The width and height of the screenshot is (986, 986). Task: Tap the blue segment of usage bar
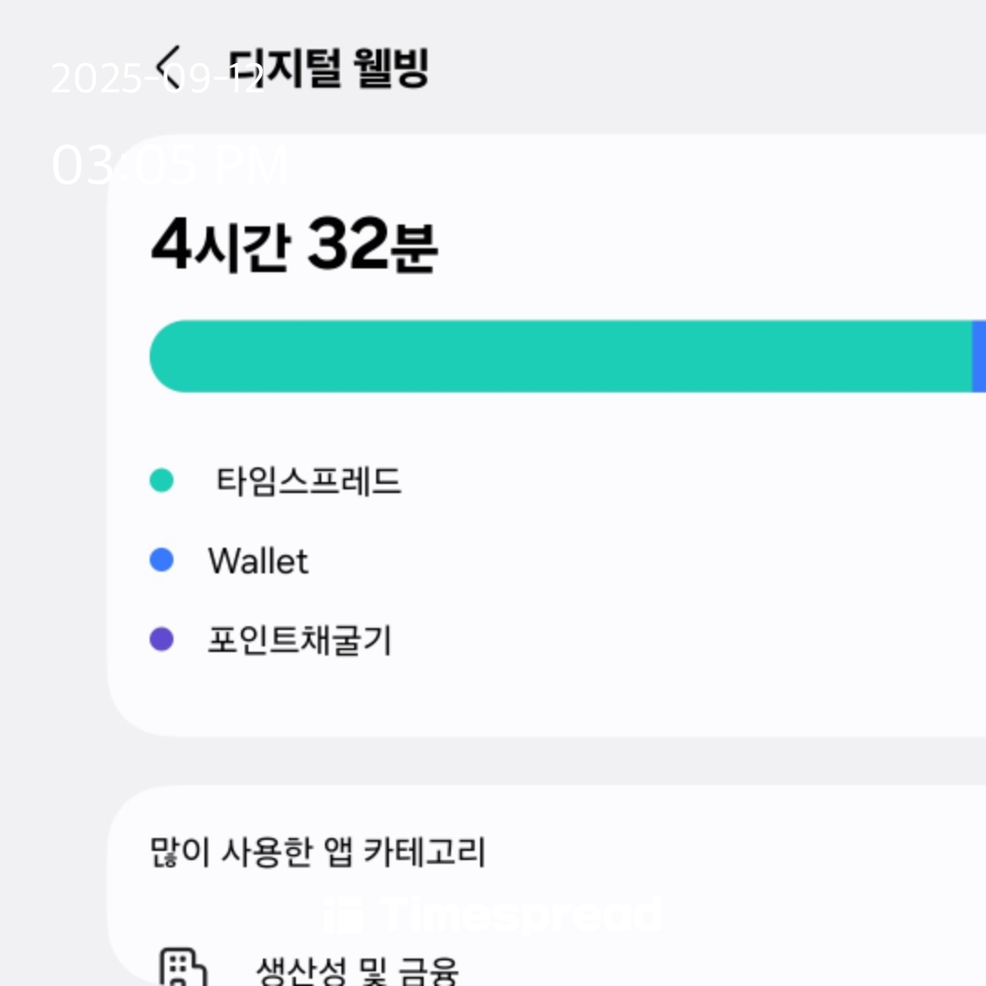point(979,357)
